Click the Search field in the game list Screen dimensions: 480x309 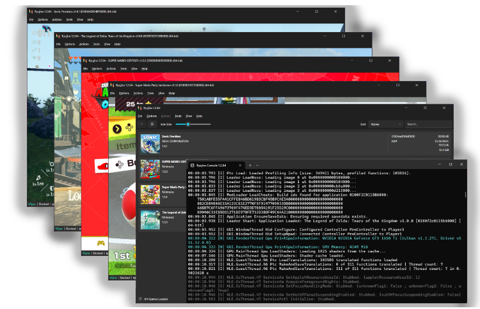427,124
